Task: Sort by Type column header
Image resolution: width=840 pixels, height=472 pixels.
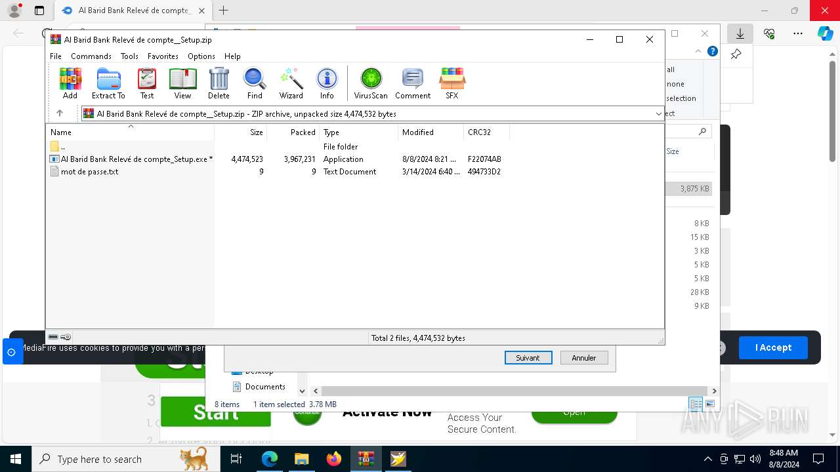Action: [359, 132]
